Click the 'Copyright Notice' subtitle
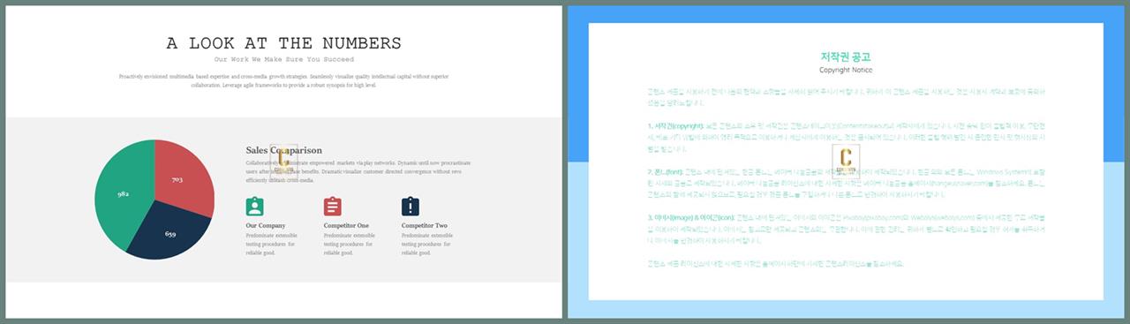Image resolution: width=1130 pixels, height=324 pixels. point(846,70)
